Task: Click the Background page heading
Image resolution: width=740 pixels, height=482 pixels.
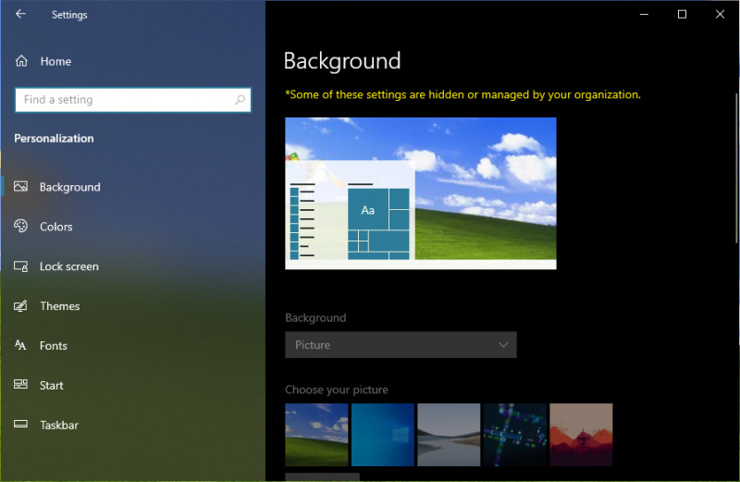Action: pyautogui.click(x=342, y=61)
